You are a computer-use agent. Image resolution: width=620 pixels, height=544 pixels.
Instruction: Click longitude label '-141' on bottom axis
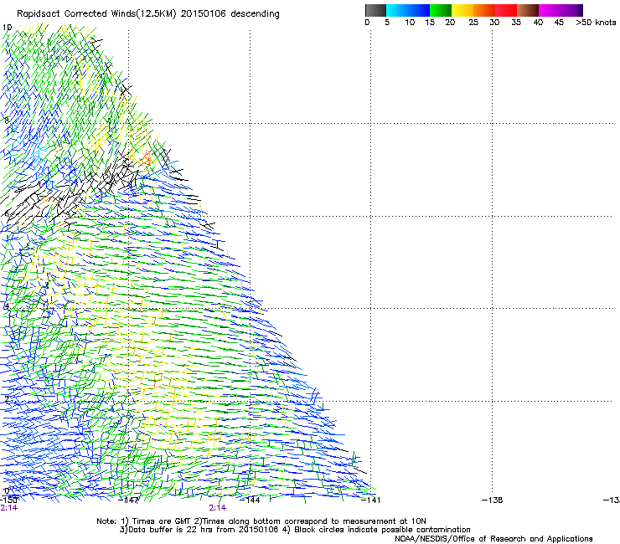pyautogui.click(x=371, y=500)
